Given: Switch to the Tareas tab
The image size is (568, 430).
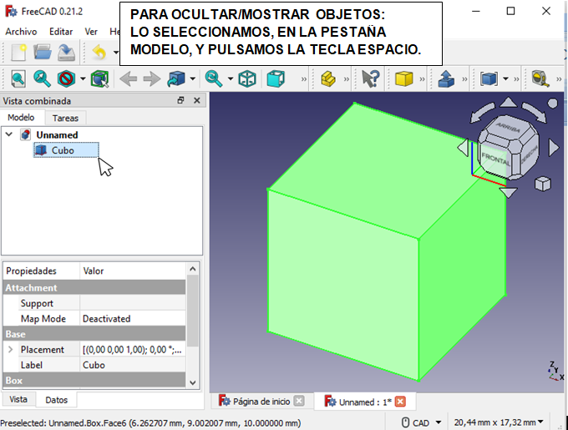Looking at the screenshot, I should click(x=65, y=118).
